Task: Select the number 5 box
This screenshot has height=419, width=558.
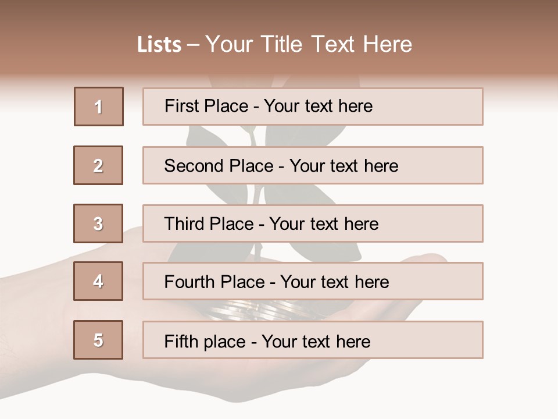Action: (98, 340)
